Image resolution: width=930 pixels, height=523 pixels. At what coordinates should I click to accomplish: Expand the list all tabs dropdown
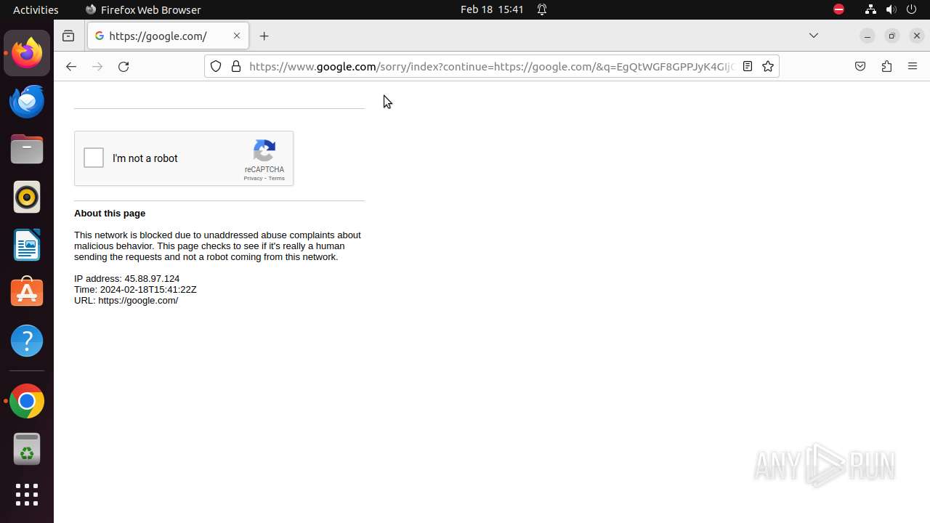[814, 36]
